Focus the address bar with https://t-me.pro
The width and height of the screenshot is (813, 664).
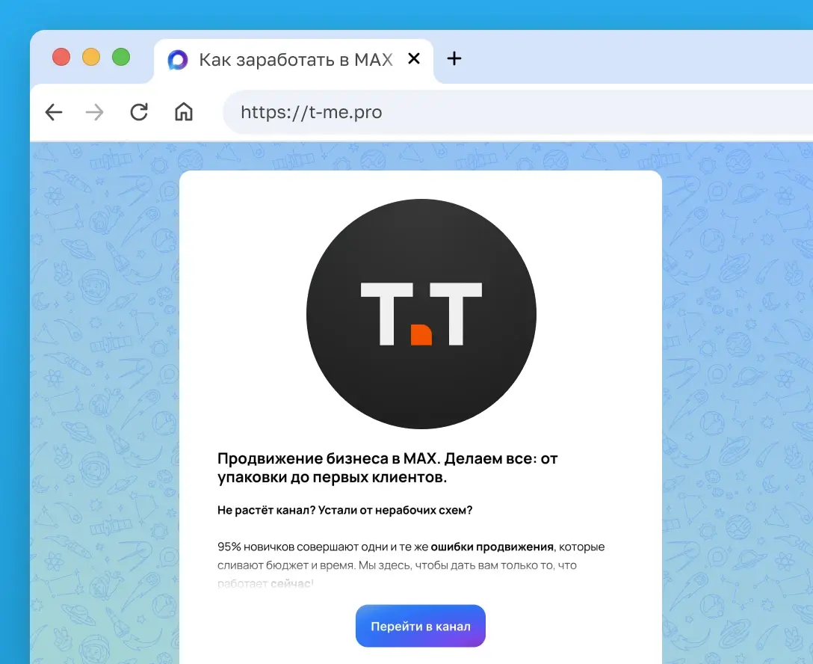coord(517,112)
